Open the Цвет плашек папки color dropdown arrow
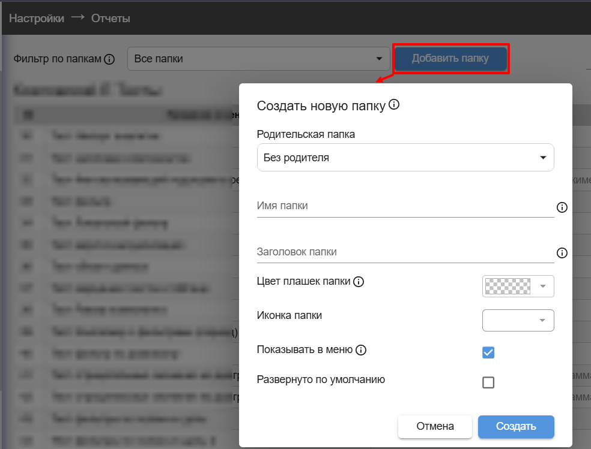The image size is (591, 449). coord(542,287)
